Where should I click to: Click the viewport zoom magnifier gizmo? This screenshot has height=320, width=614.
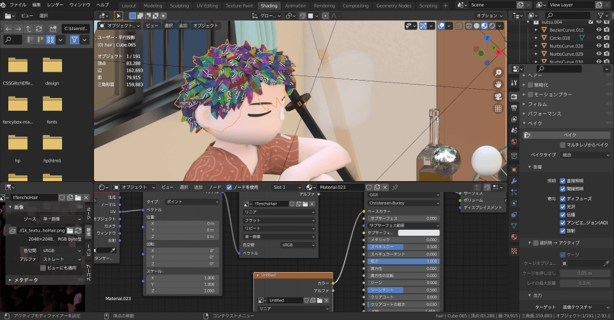[498, 73]
